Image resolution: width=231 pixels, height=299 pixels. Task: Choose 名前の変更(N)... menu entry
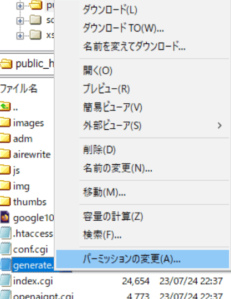coord(117,168)
